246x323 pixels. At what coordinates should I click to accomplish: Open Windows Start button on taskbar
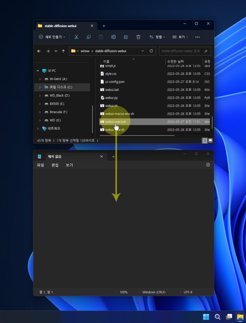(x=206, y=317)
